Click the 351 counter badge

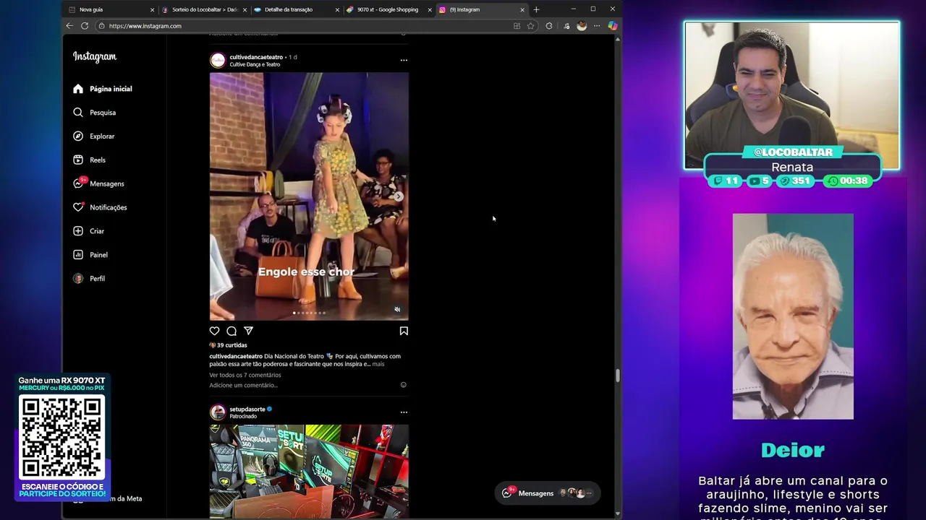click(795, 181)
